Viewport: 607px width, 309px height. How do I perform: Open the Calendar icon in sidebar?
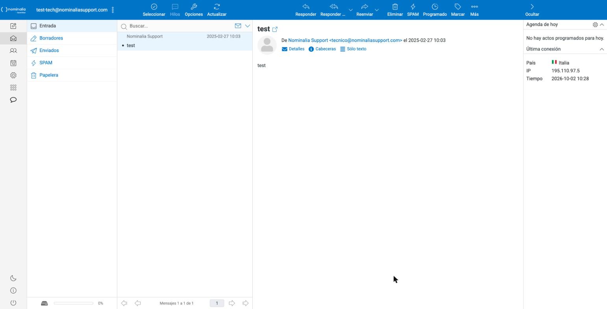tap(13, 63)
